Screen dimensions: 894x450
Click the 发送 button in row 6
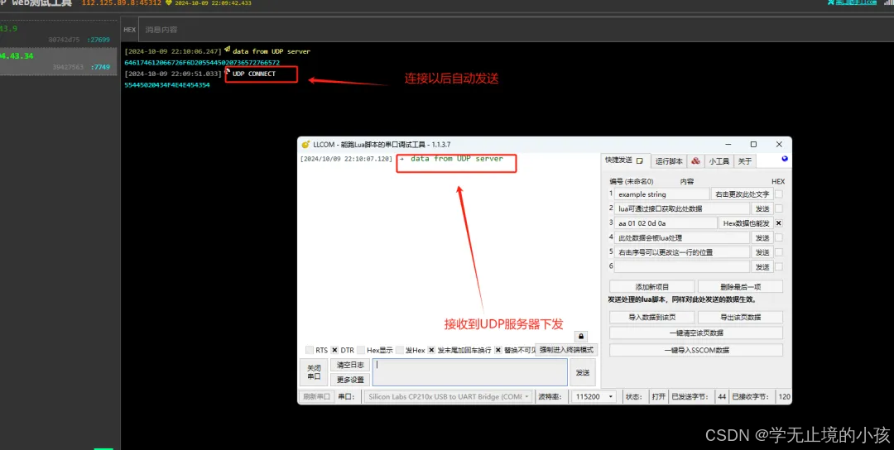[762, 266]
